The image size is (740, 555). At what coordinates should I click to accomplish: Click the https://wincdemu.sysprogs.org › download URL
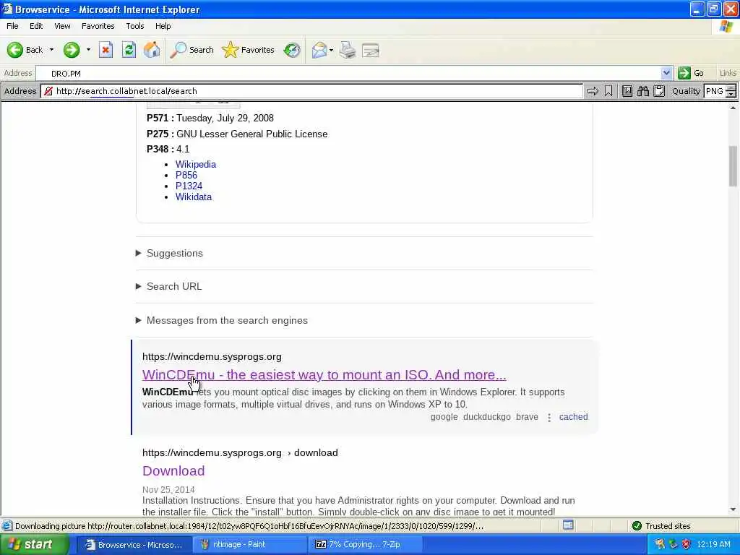click(x=240, y=452)
